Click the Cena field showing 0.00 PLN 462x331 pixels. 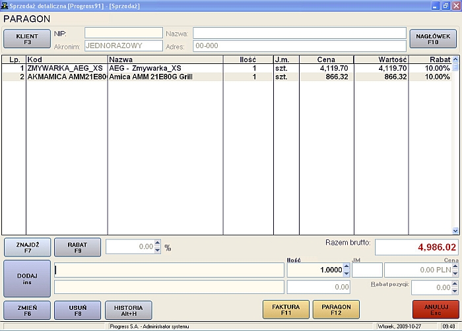coord(418,270)
